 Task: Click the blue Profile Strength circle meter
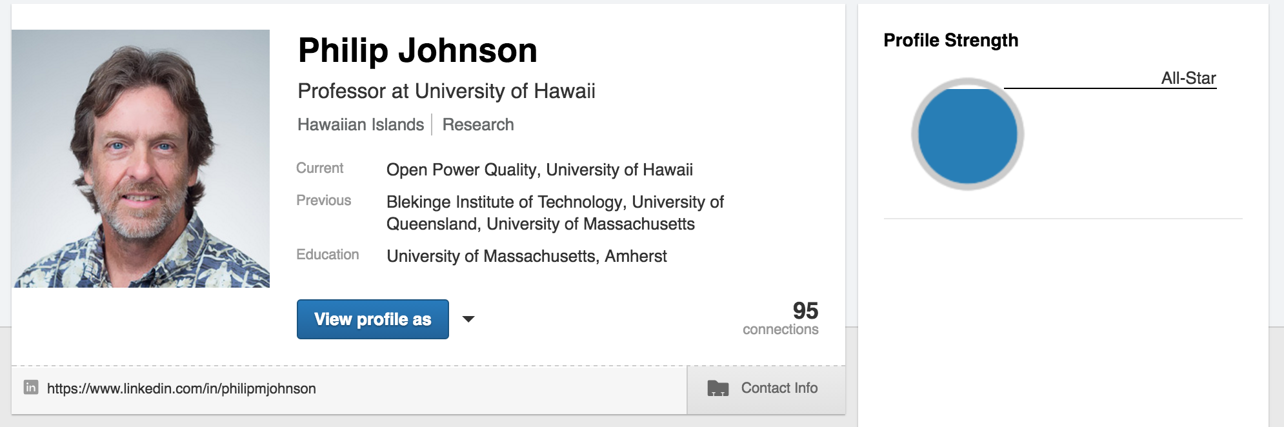click(x=967, y=134)
